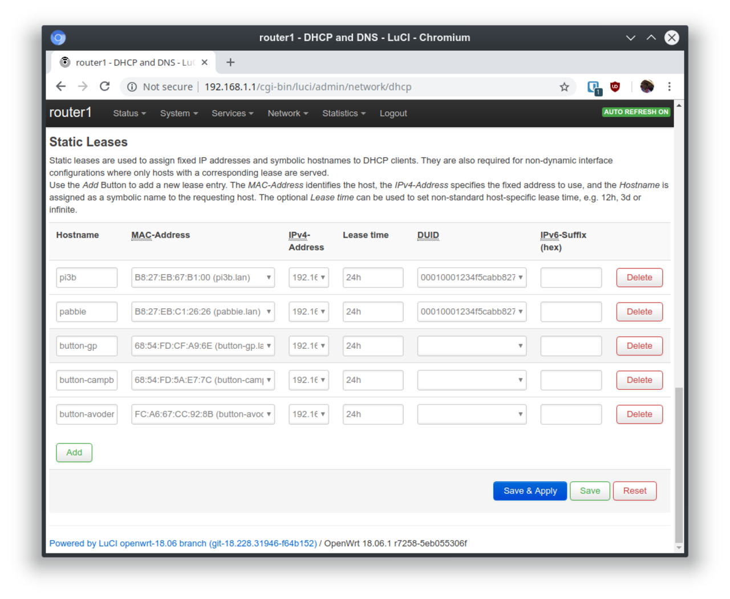The width and height of the screenshot is (730, 599).
Task: Focus the pi3b hostname field
Action: click(x=87, y=278)
